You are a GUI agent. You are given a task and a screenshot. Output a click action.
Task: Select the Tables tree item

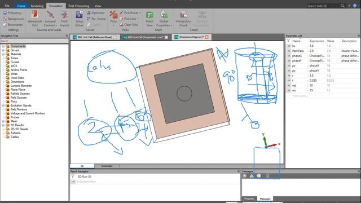[15, 136]
